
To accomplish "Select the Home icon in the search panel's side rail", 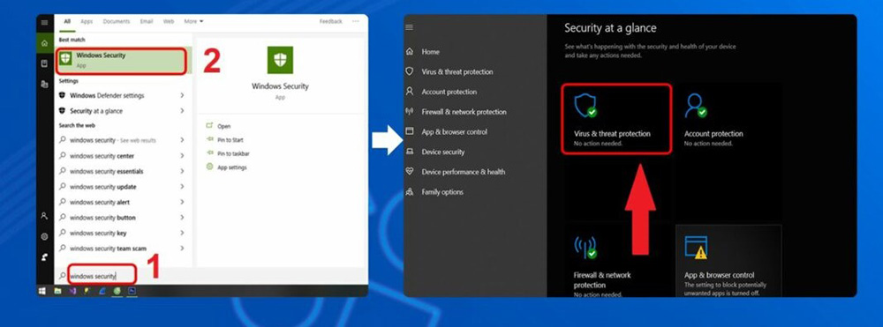I will coord(44,42).
